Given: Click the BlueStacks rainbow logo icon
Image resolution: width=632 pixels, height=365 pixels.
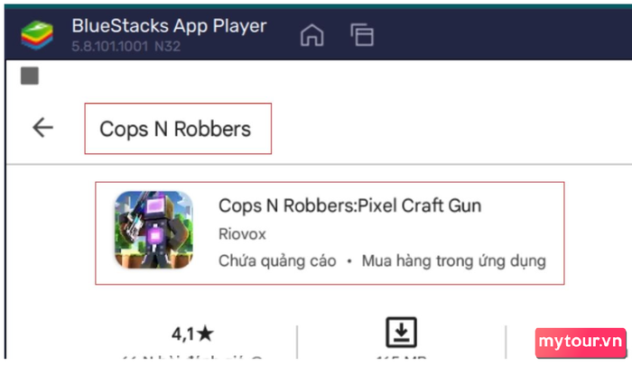Looking at the screenshot, I should pos(37,35).
